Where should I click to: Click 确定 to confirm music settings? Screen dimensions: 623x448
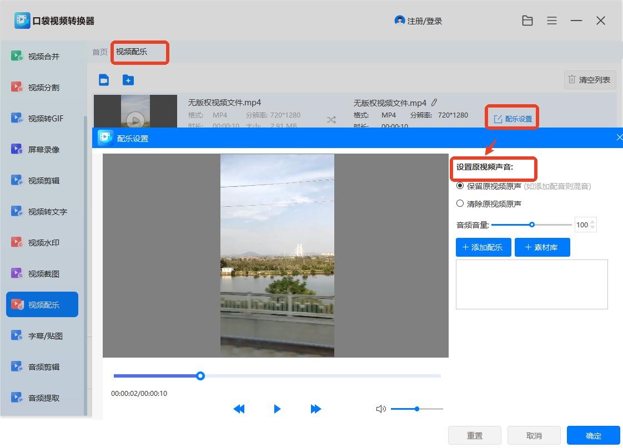tap(593, 436)
